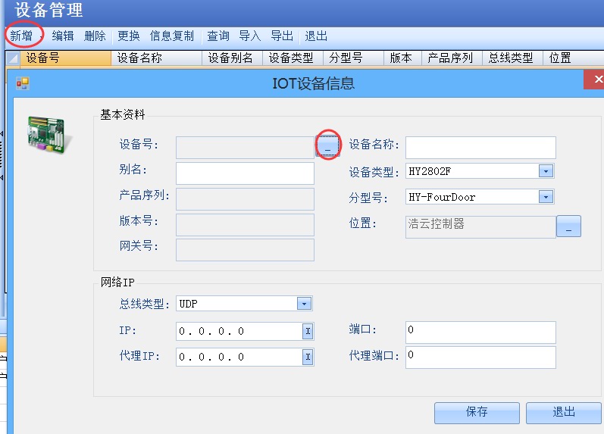604x434 pixels.
Task: Click the selector button in 代理IP field
Action: point(308,358)
